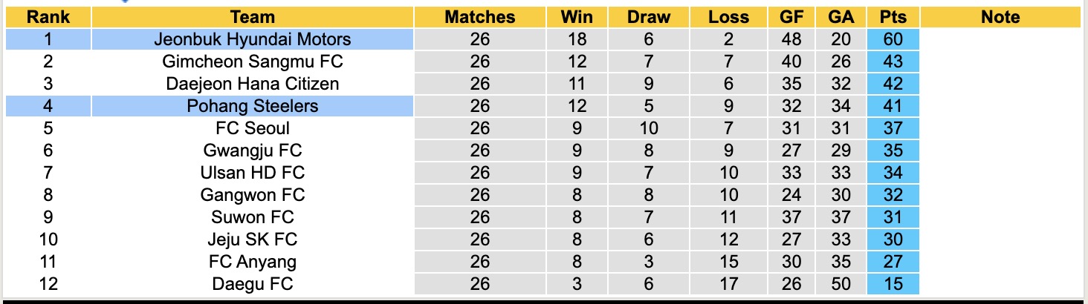This screenshot has height=304, width=1088.
Task: Click the Loss column header
Action: tap(728, 17)
